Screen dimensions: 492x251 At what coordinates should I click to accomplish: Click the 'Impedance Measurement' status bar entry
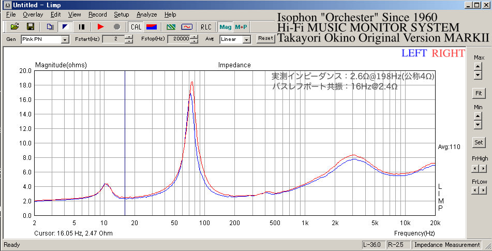point(447,245)
